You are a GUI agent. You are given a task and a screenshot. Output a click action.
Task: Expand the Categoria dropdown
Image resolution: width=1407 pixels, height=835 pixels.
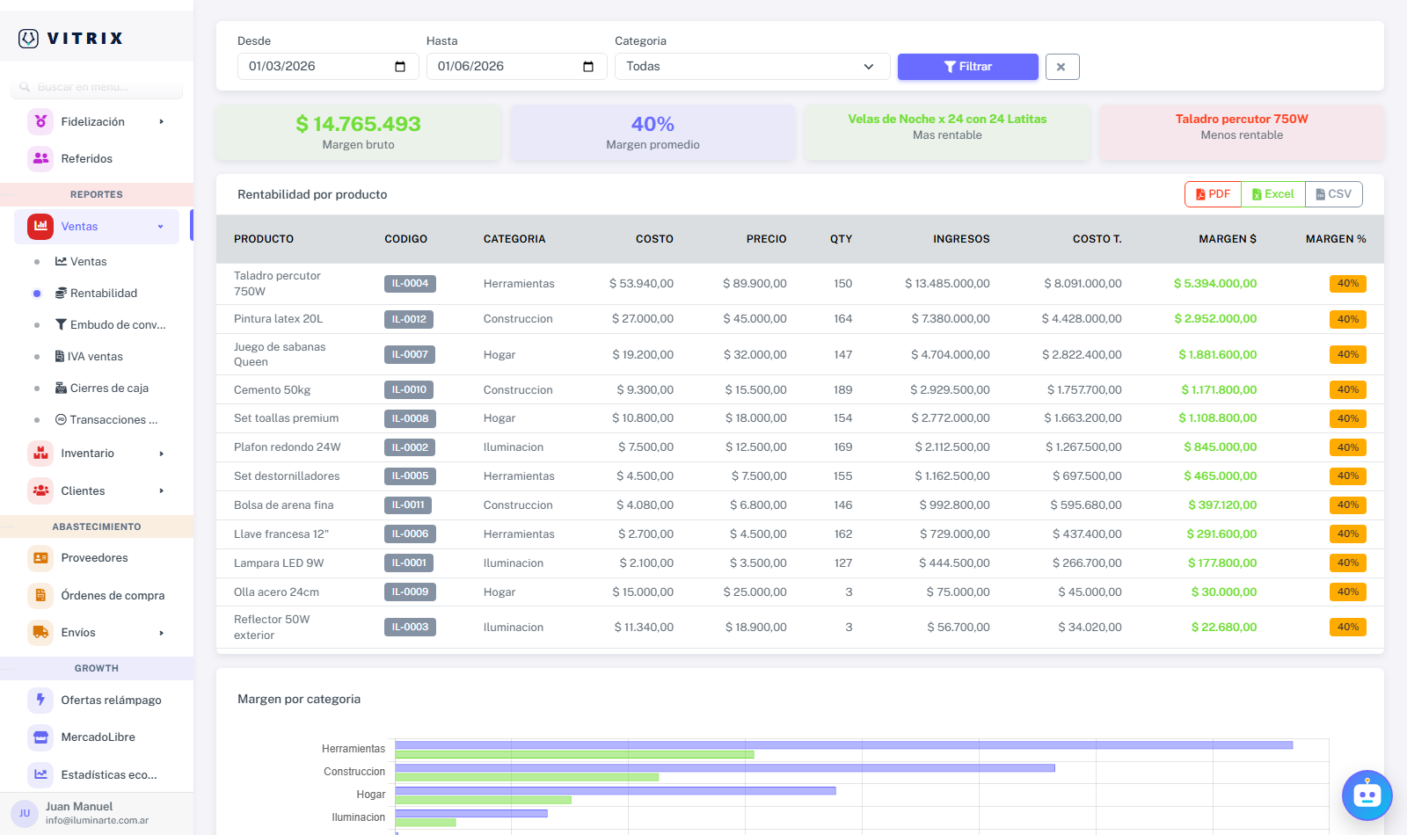[x=752, y=67]
